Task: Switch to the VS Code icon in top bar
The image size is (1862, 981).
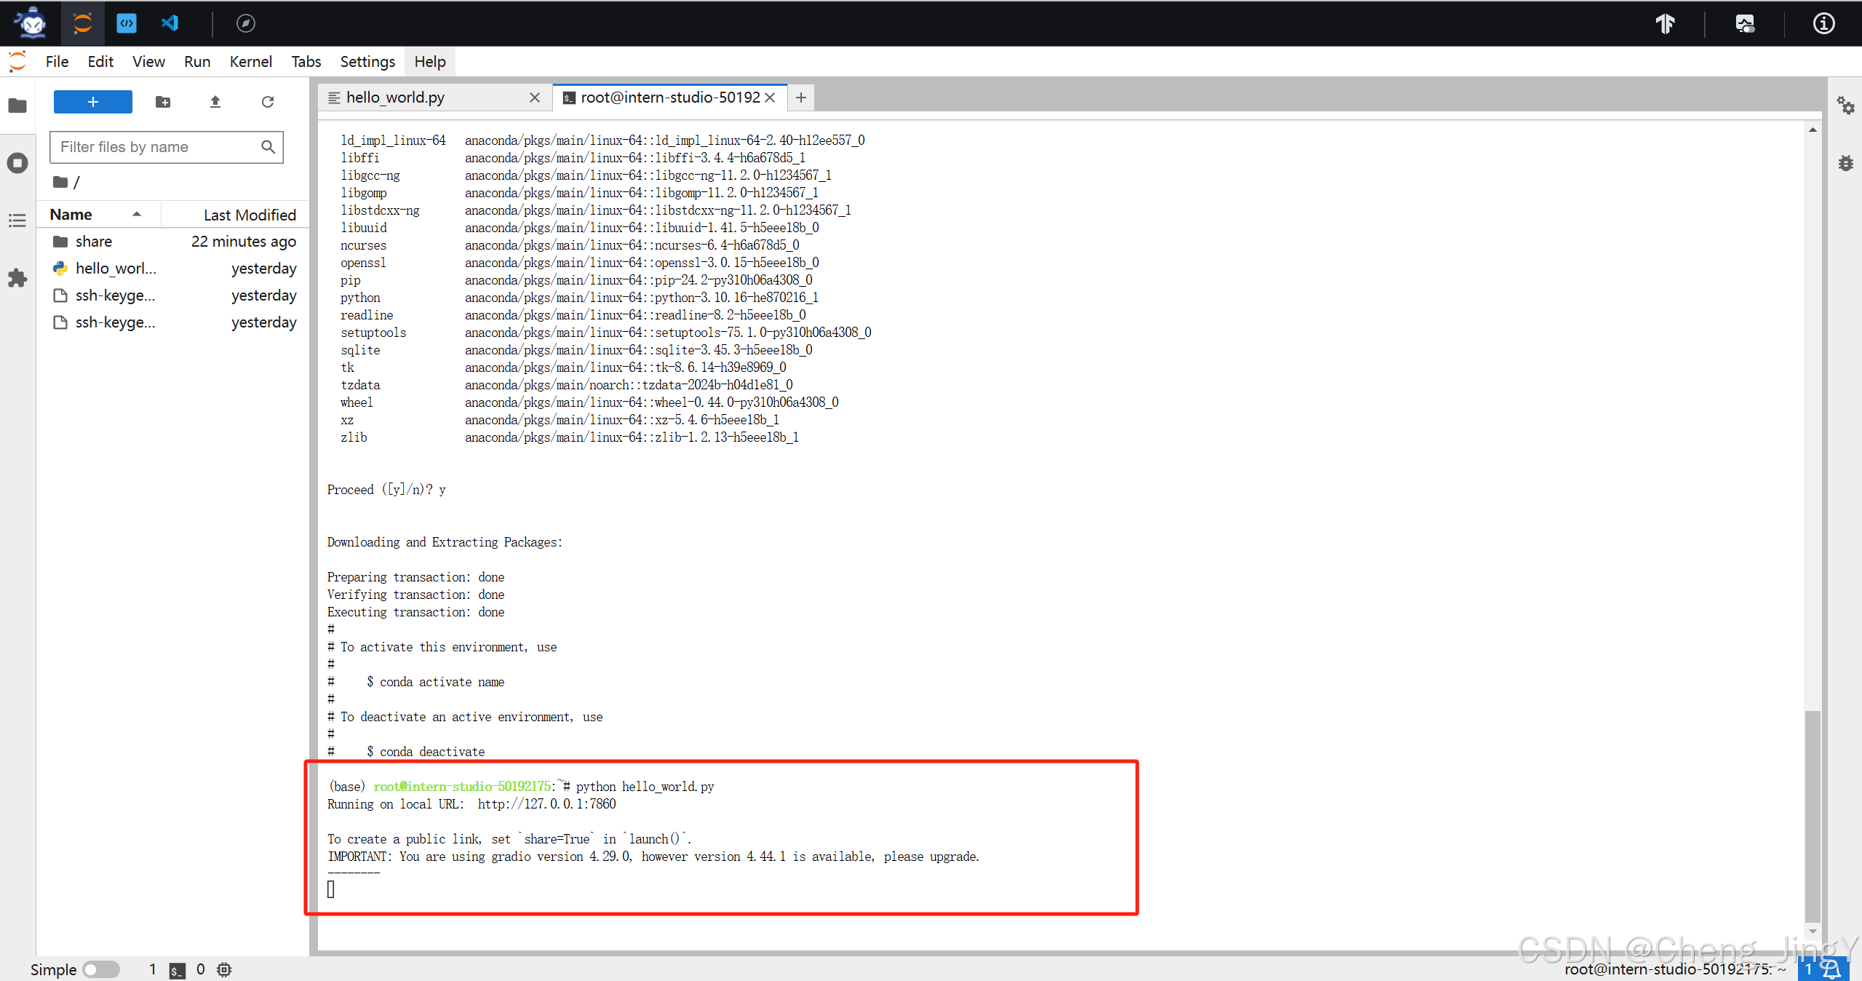Action: point(170,23)
